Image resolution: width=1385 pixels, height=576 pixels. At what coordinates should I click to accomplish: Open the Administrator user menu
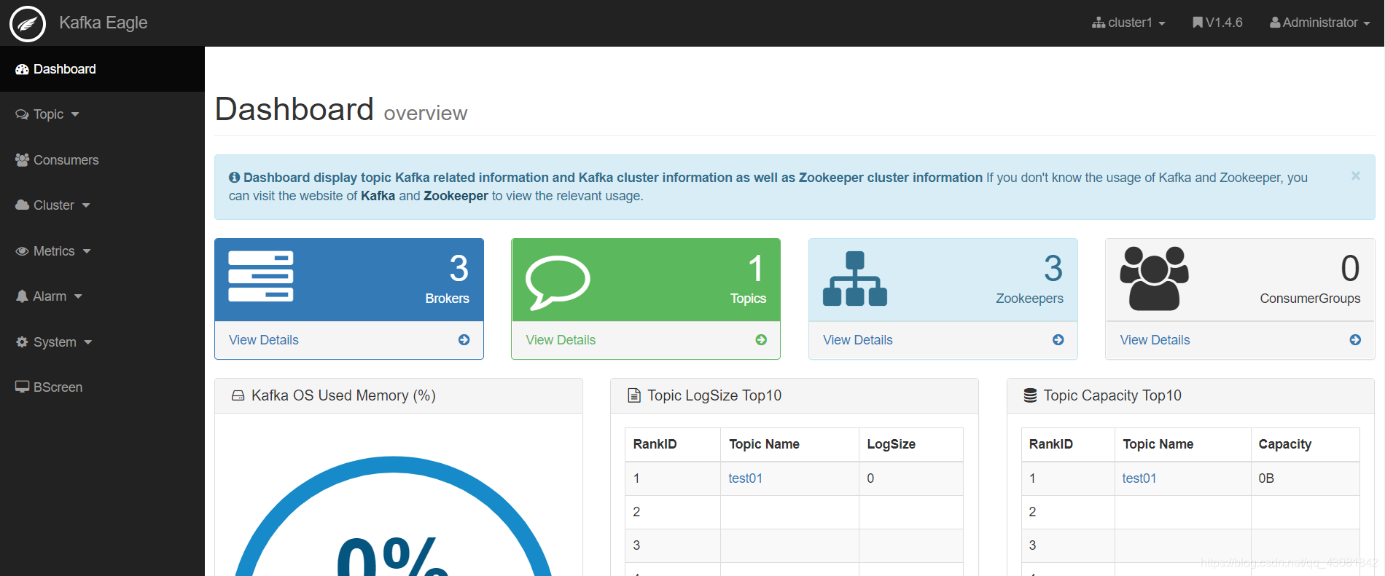pyautogui.click(x=1319, y=23)
